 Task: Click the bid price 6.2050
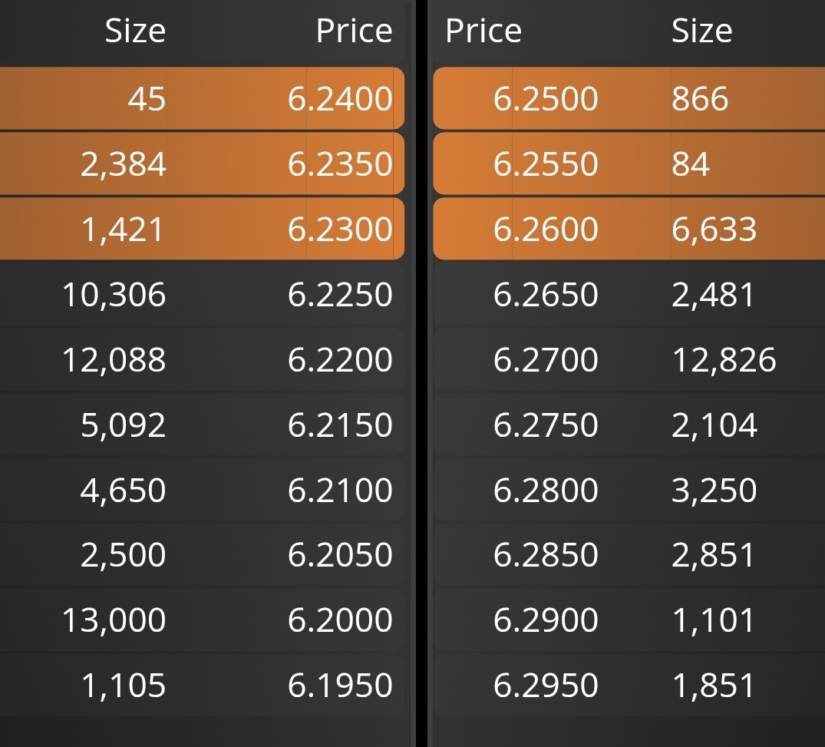[x=340, y=555]
